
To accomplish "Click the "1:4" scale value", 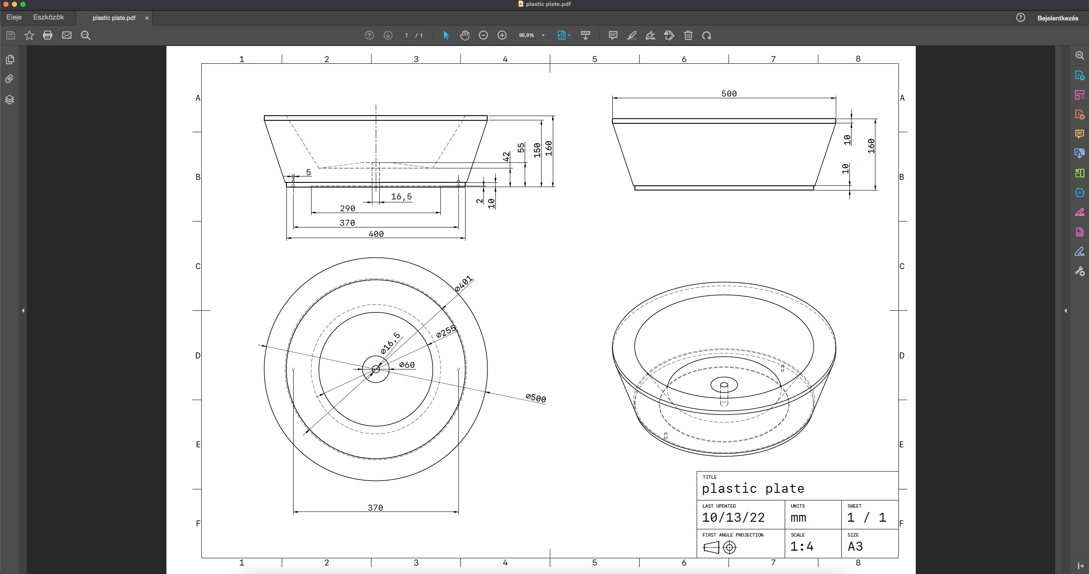I will click(802, 546).
